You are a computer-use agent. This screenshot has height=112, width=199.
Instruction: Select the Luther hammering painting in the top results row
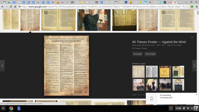(94, 20)
